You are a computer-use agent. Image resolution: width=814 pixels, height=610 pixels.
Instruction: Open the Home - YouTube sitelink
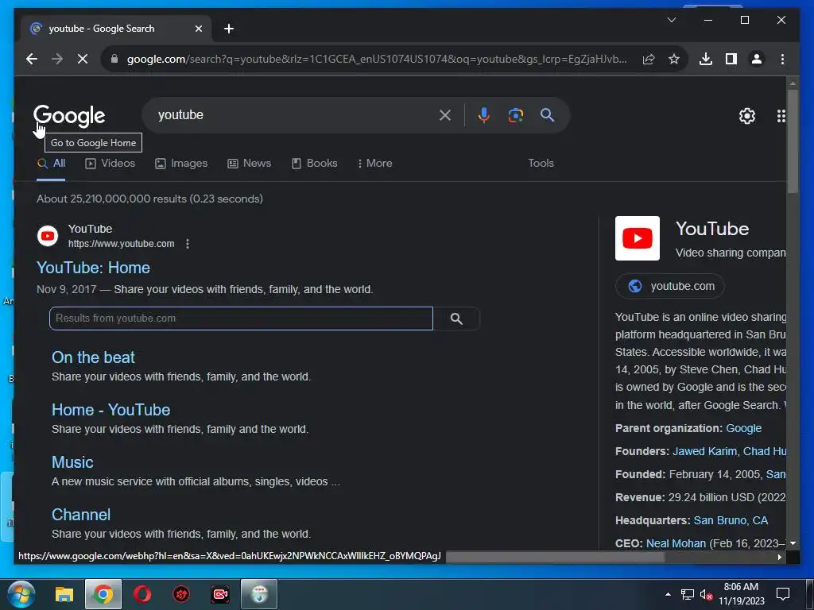pyautogui.click(x=111, y=410)
